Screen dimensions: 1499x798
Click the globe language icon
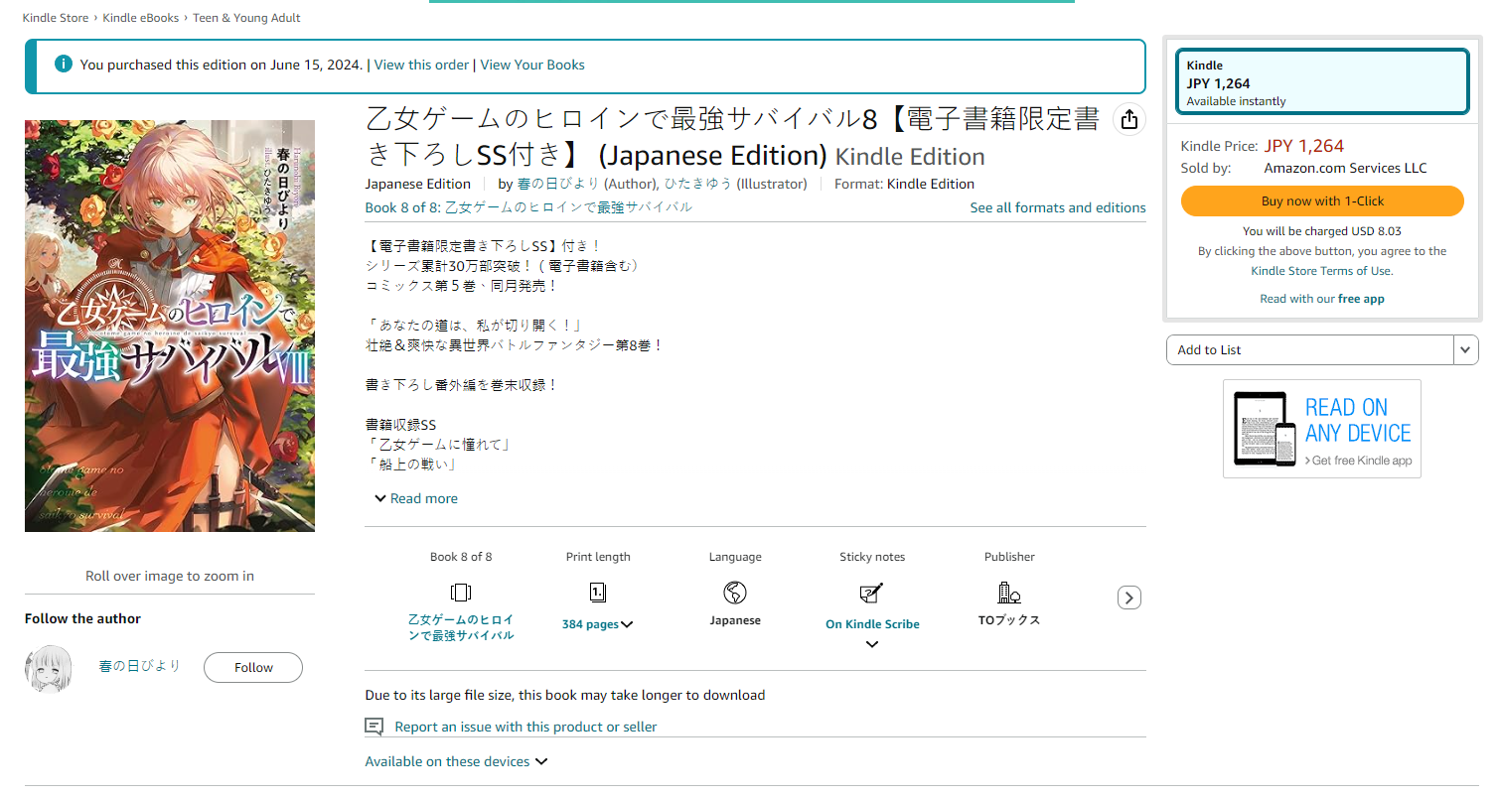(734, 593)
